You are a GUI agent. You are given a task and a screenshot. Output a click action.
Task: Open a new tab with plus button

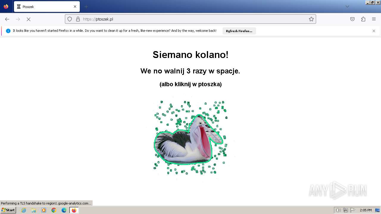86,7
